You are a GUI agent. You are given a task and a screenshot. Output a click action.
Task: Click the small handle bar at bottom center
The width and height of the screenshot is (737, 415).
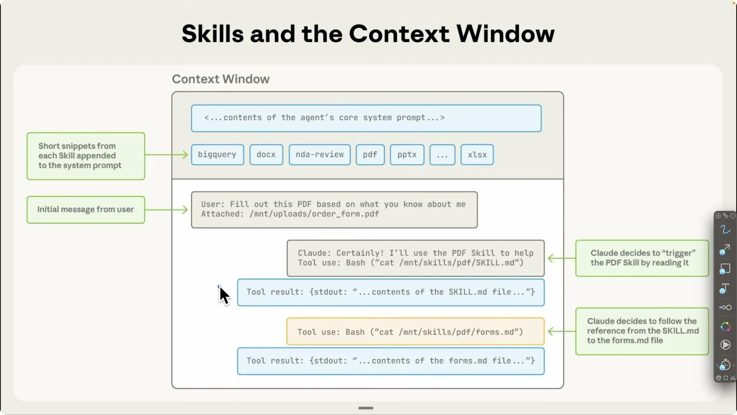[366, 408]
